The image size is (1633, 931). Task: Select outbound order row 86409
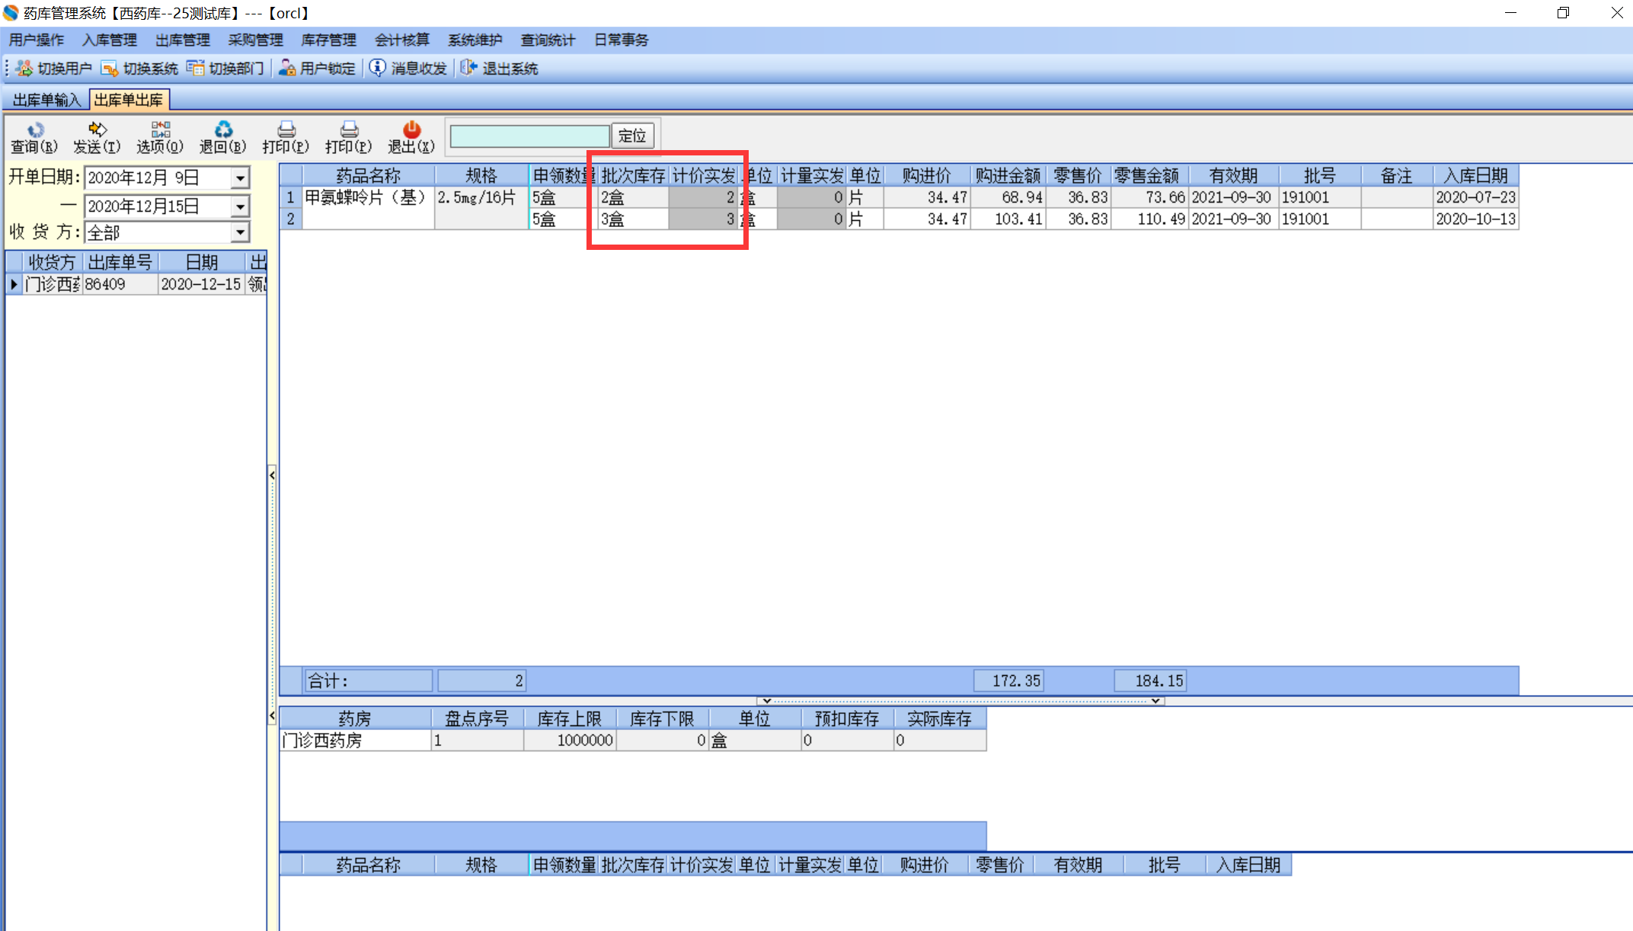(x=105, y=284)
